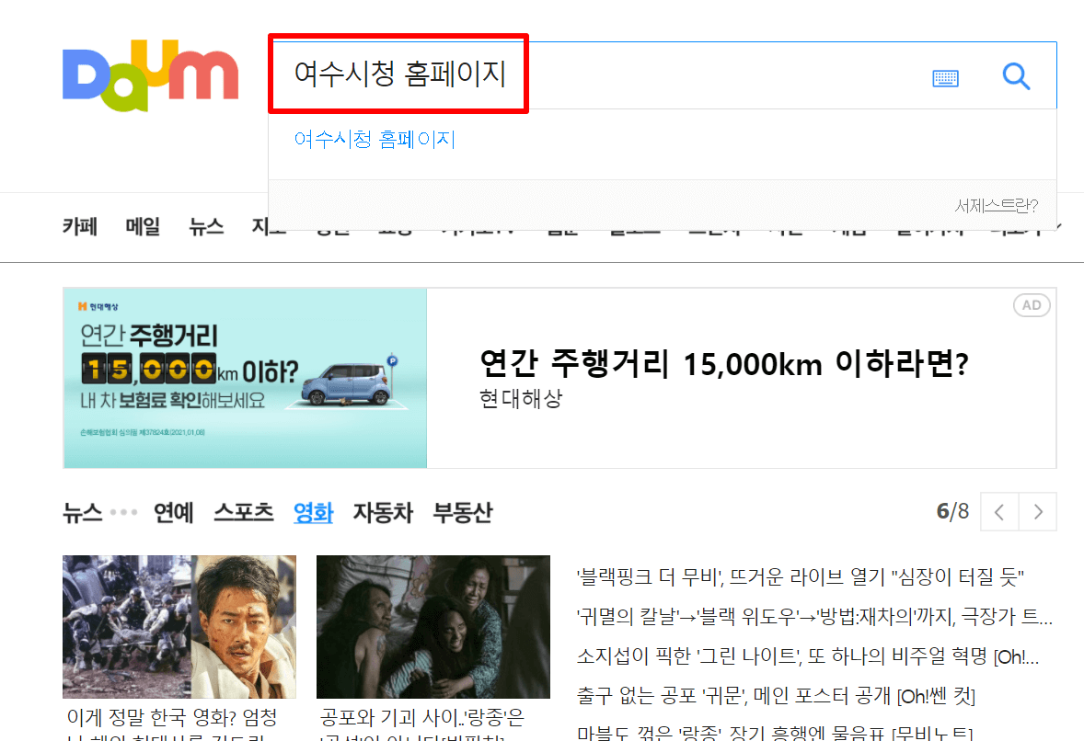Go to previous news page arrow
Screen dimensions: 1084x741
999,512
